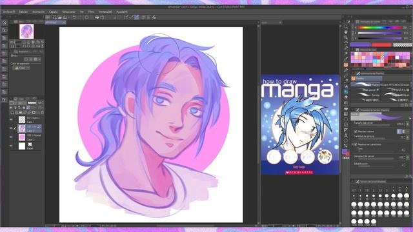The width and height of the screenshot is (413, 232).
Task: Click the Clear circle icon in command bar
Action: (x=86, y=17)
